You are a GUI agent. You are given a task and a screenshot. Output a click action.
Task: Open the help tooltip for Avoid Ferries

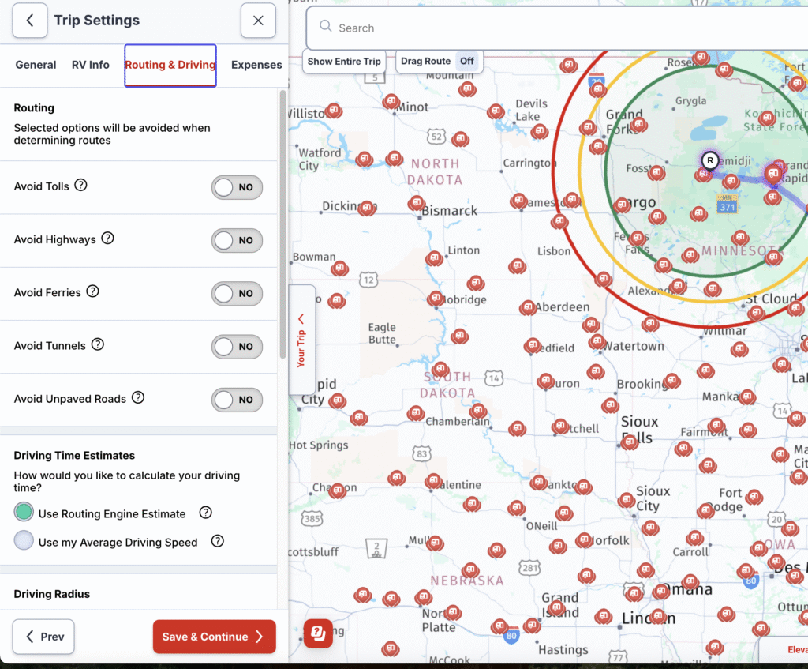pyautogui.click(x=93, y=291)
